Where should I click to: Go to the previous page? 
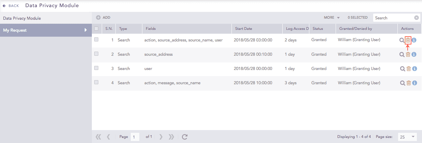(x=108, y=137)
